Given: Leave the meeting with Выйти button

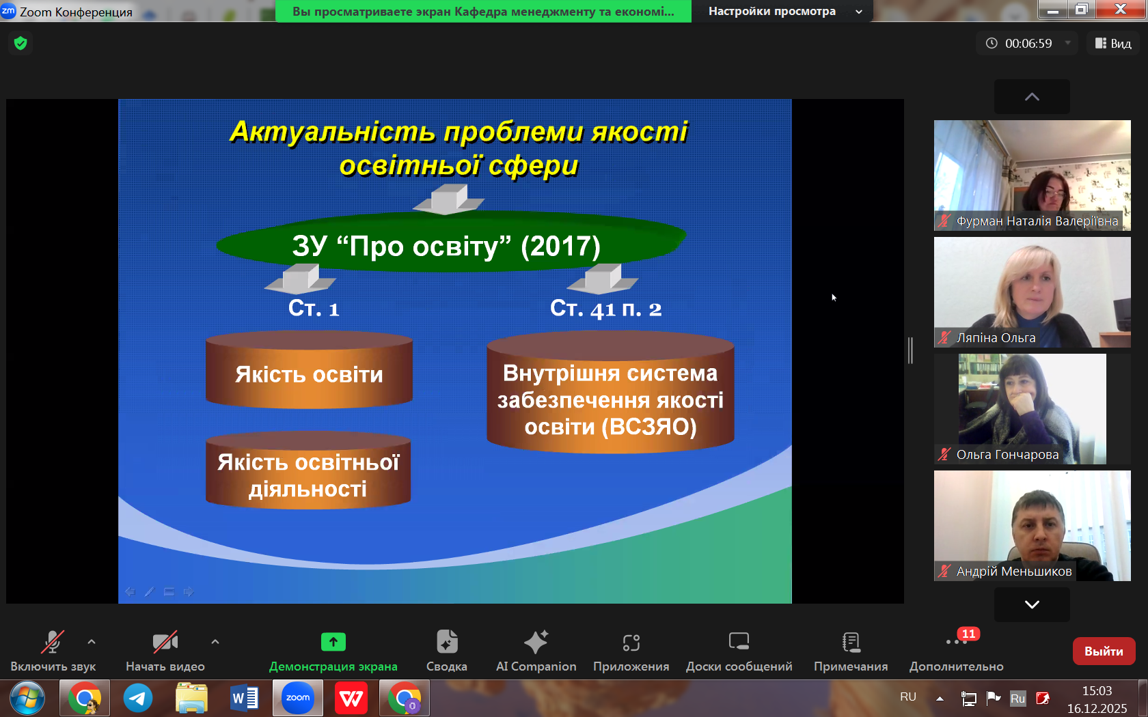Looking at the screenshot, I should 1103,651.
